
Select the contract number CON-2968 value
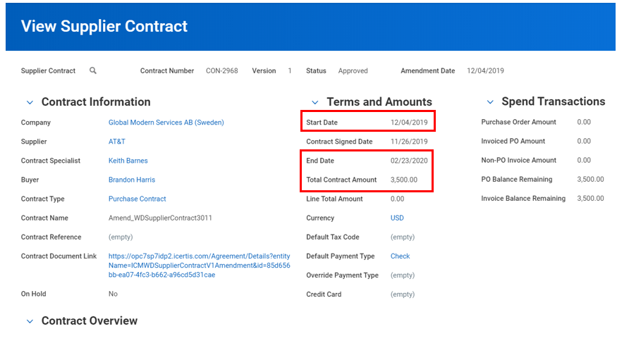(x=221, y=71)
